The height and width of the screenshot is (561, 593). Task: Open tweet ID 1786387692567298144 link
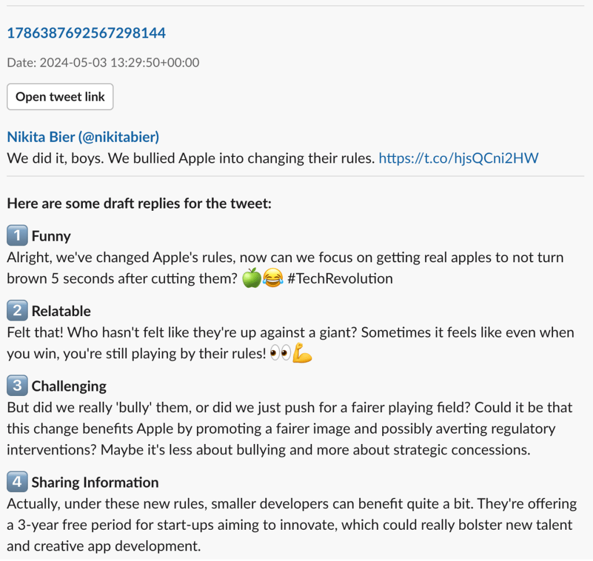tap(86, 33)
